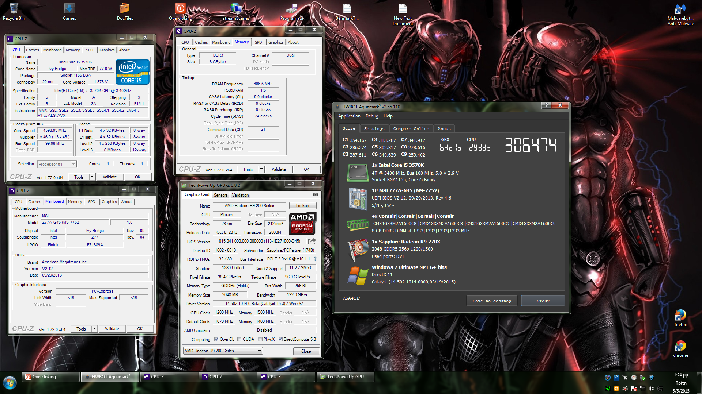Click GPU-Z screenshot camera icon
This screenshot has width=702, height=394.
[x=316, y=194]
